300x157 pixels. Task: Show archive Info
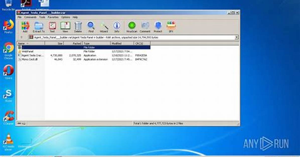117,27
